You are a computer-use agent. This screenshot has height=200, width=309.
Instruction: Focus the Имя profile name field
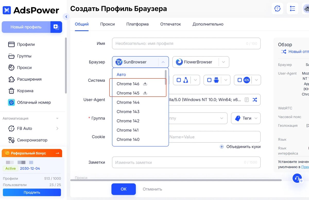186,43
